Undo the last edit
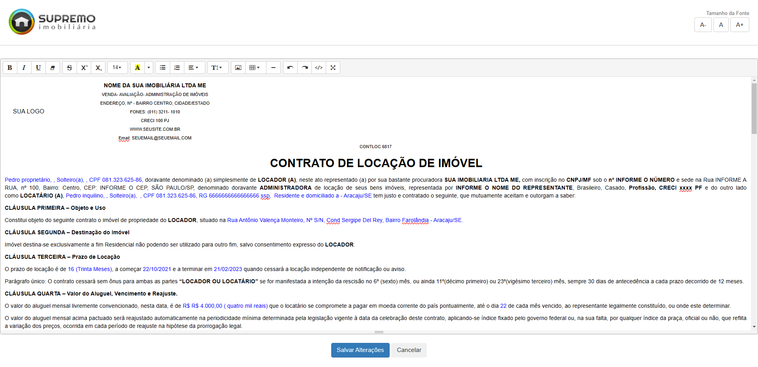The image size is (758, 367). coord(290,68)
